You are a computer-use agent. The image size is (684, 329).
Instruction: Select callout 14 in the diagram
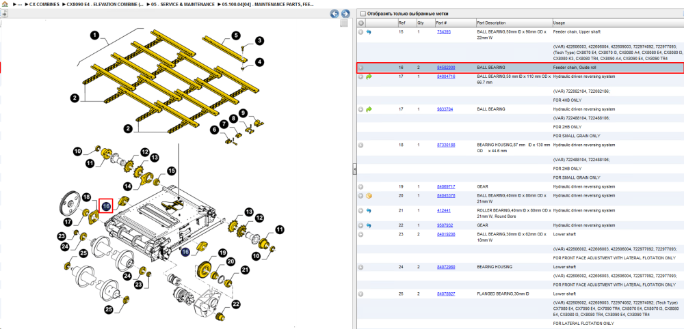pos(127,186)
